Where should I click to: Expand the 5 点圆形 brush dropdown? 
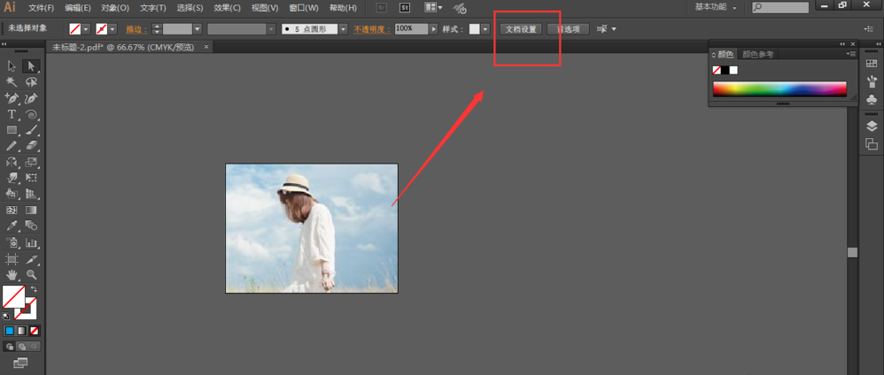[343, 29]
